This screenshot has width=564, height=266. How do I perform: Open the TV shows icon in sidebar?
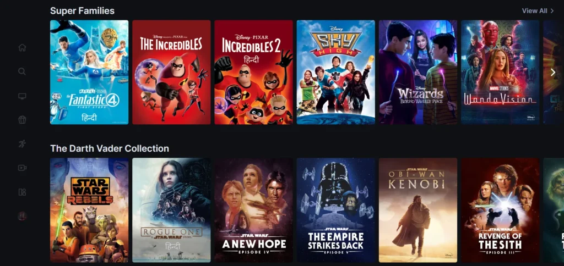(22, 96)
